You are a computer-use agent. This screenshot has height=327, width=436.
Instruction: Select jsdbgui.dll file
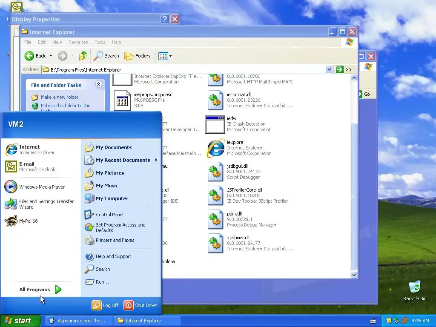click(x=234, y=172)
